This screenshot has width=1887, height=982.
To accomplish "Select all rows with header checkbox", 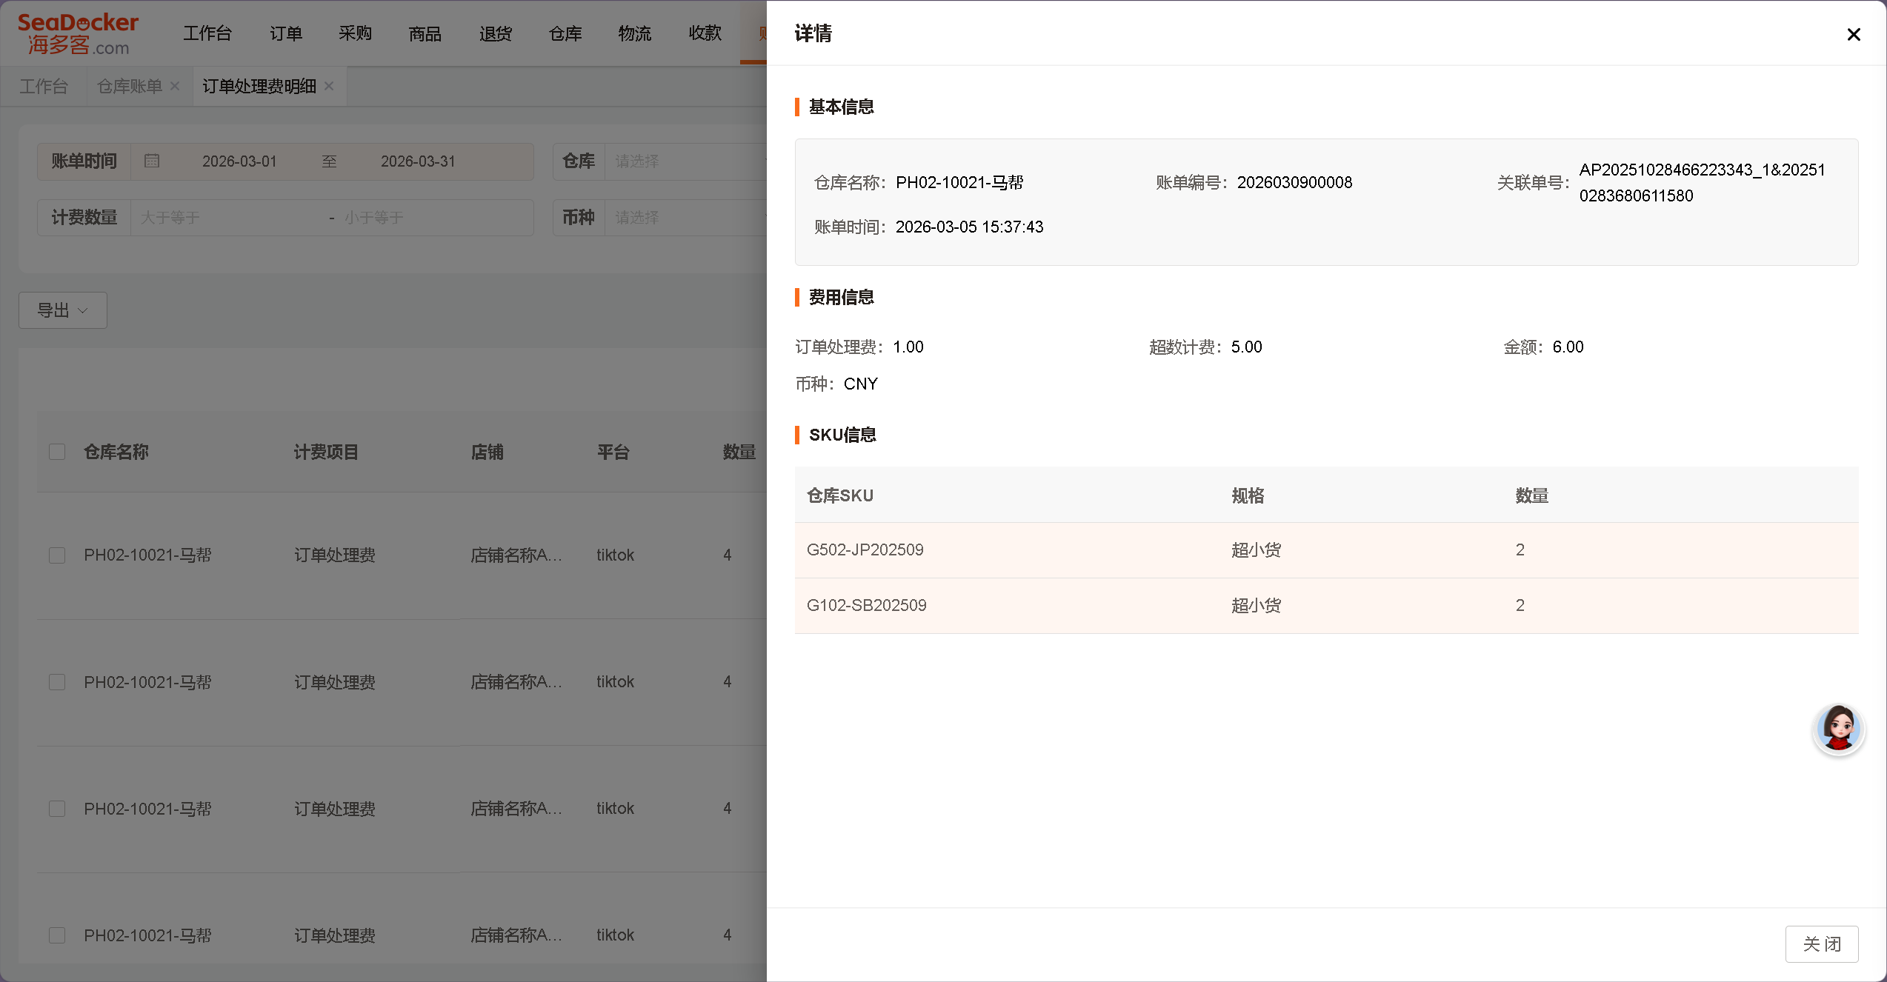I will (x=57, y=451).
